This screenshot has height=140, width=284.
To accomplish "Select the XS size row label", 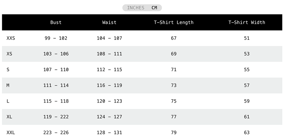I will click(9, 54).
